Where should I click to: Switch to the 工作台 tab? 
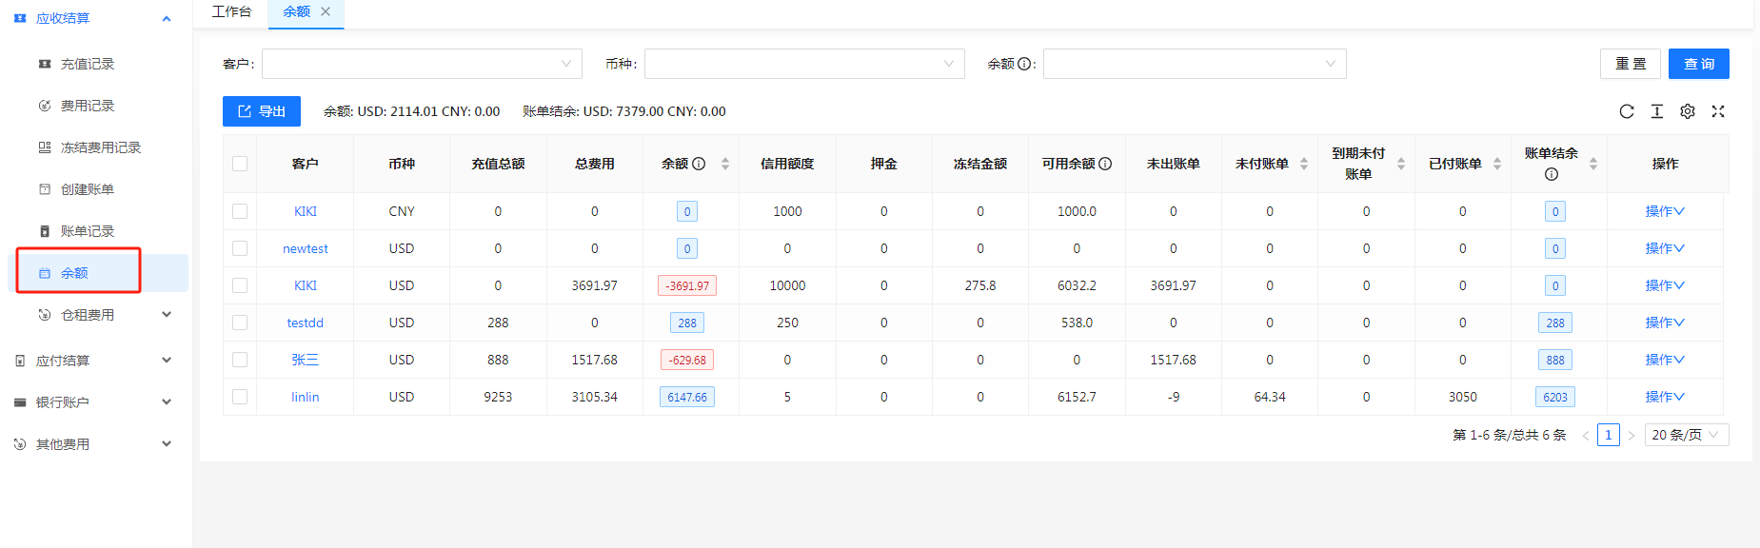point(231,11)
